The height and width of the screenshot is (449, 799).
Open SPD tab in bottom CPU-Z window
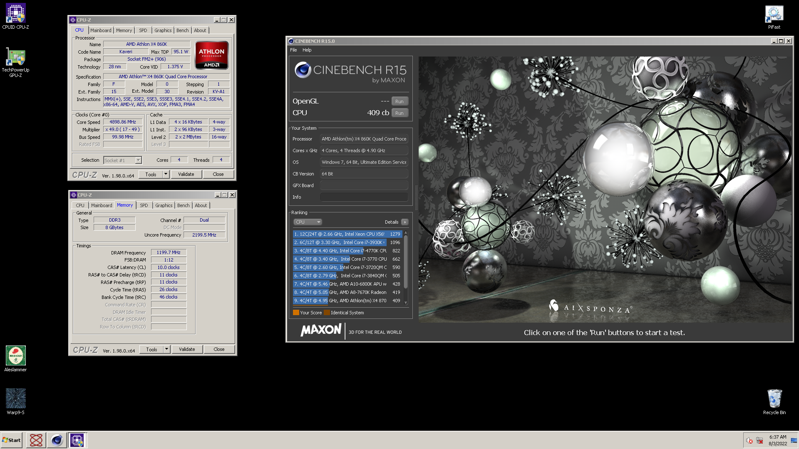[x=144, y=205]
